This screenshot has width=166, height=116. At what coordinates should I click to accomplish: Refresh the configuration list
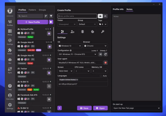click(106, 54)
